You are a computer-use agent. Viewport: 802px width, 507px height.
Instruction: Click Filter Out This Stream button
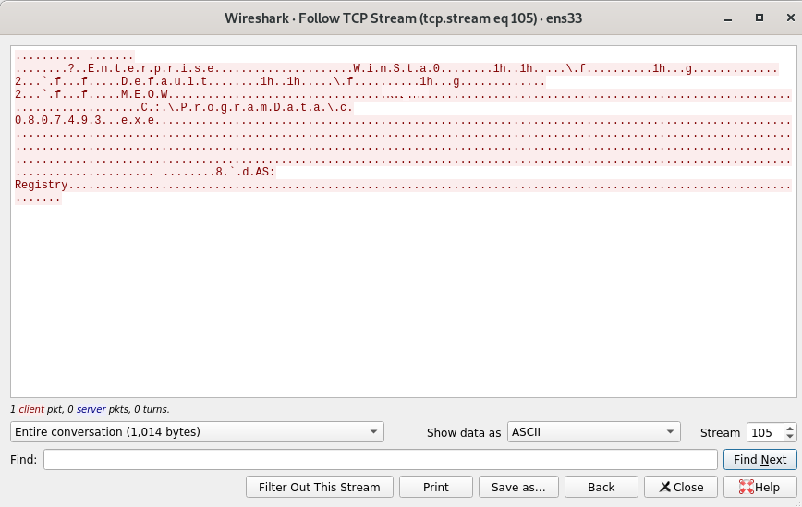click(319, 487)
